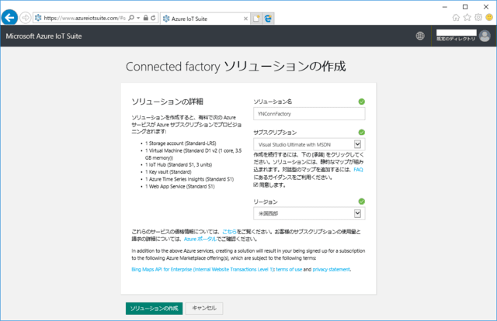
Task: Minimize the browser window
Action: click(x=445, y=7)
